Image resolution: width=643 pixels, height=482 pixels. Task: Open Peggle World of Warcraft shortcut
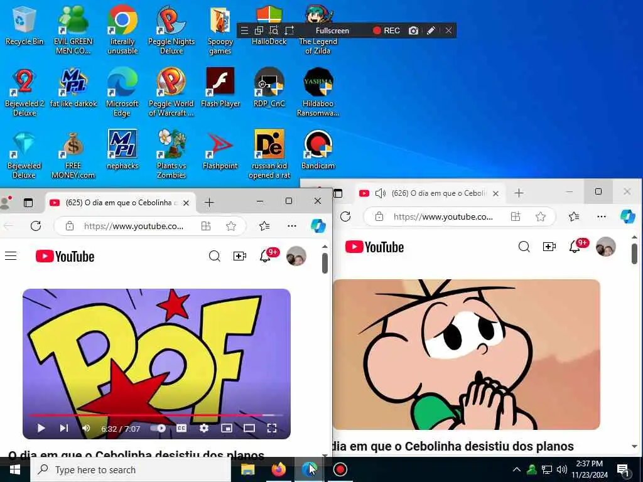171,92
